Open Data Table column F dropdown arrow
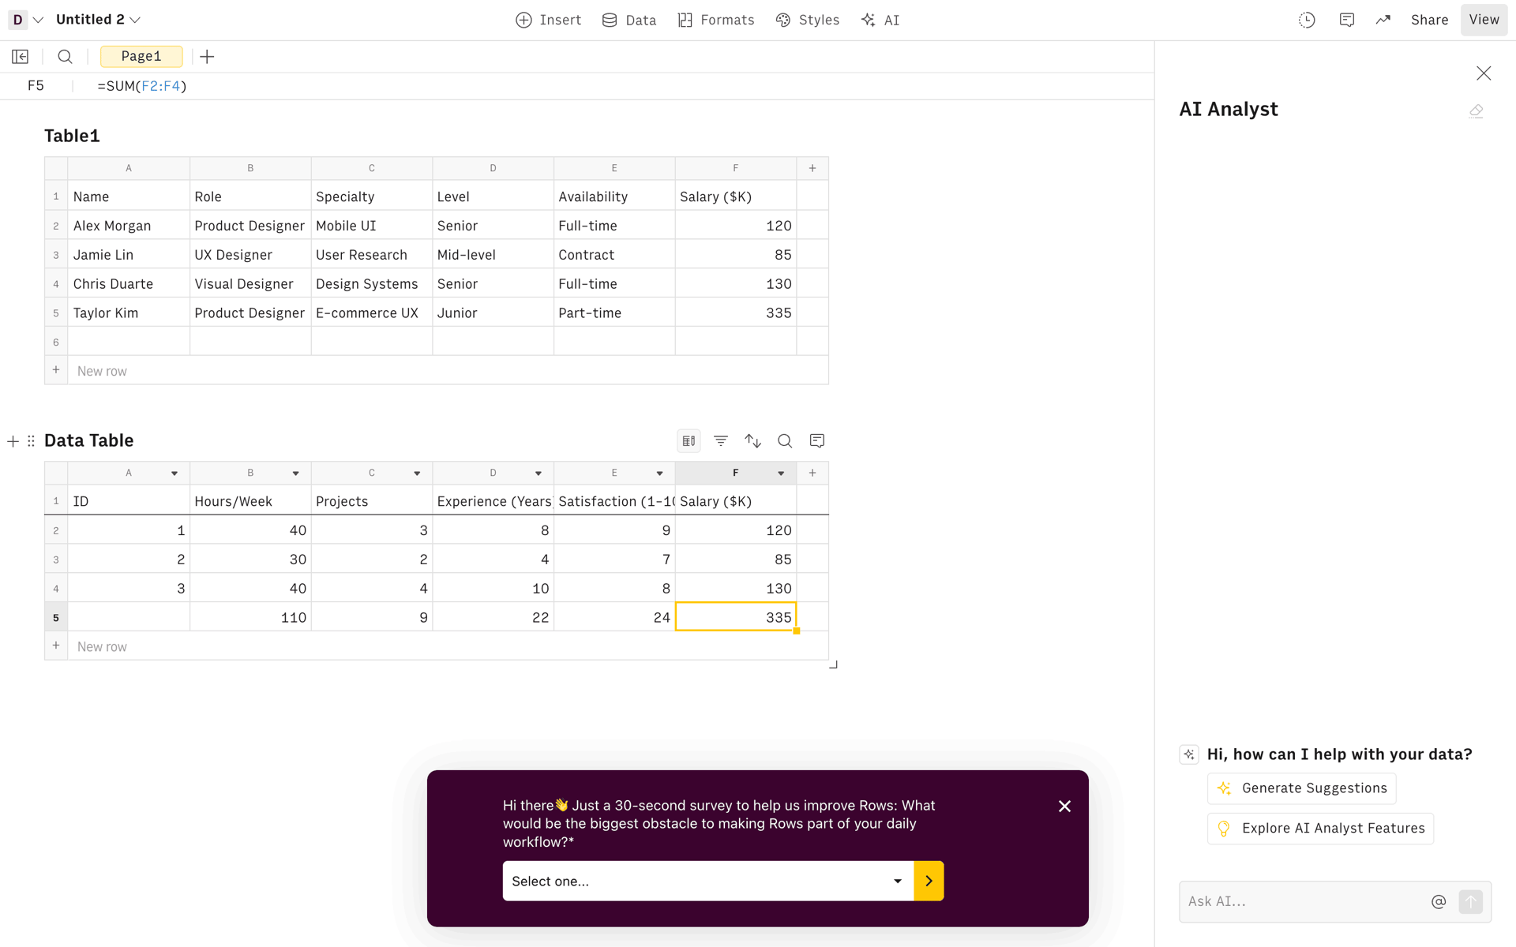This screenshot has height=947, width=1516. (x=781, y=473)
